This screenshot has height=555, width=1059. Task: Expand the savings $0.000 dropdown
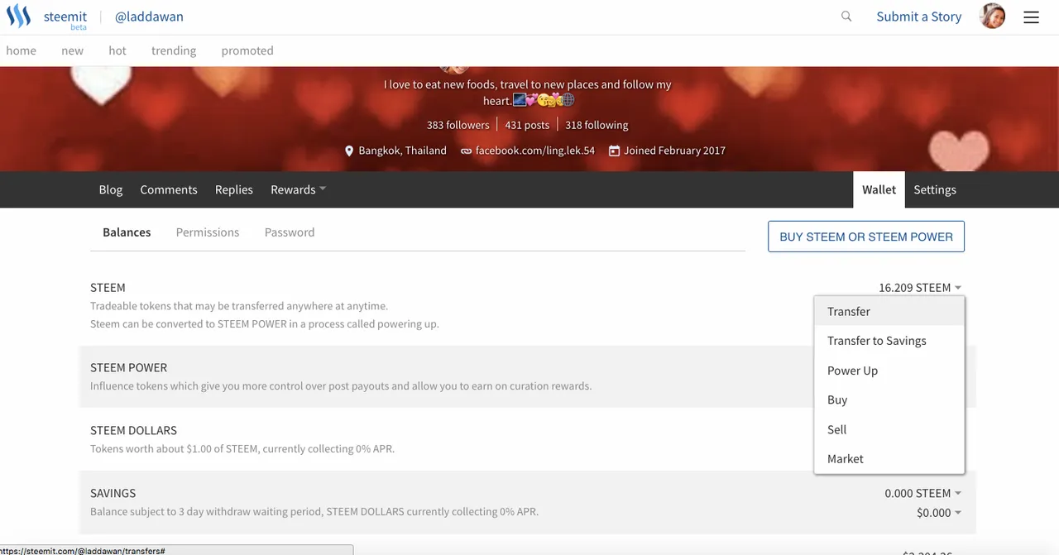[939, 513]
